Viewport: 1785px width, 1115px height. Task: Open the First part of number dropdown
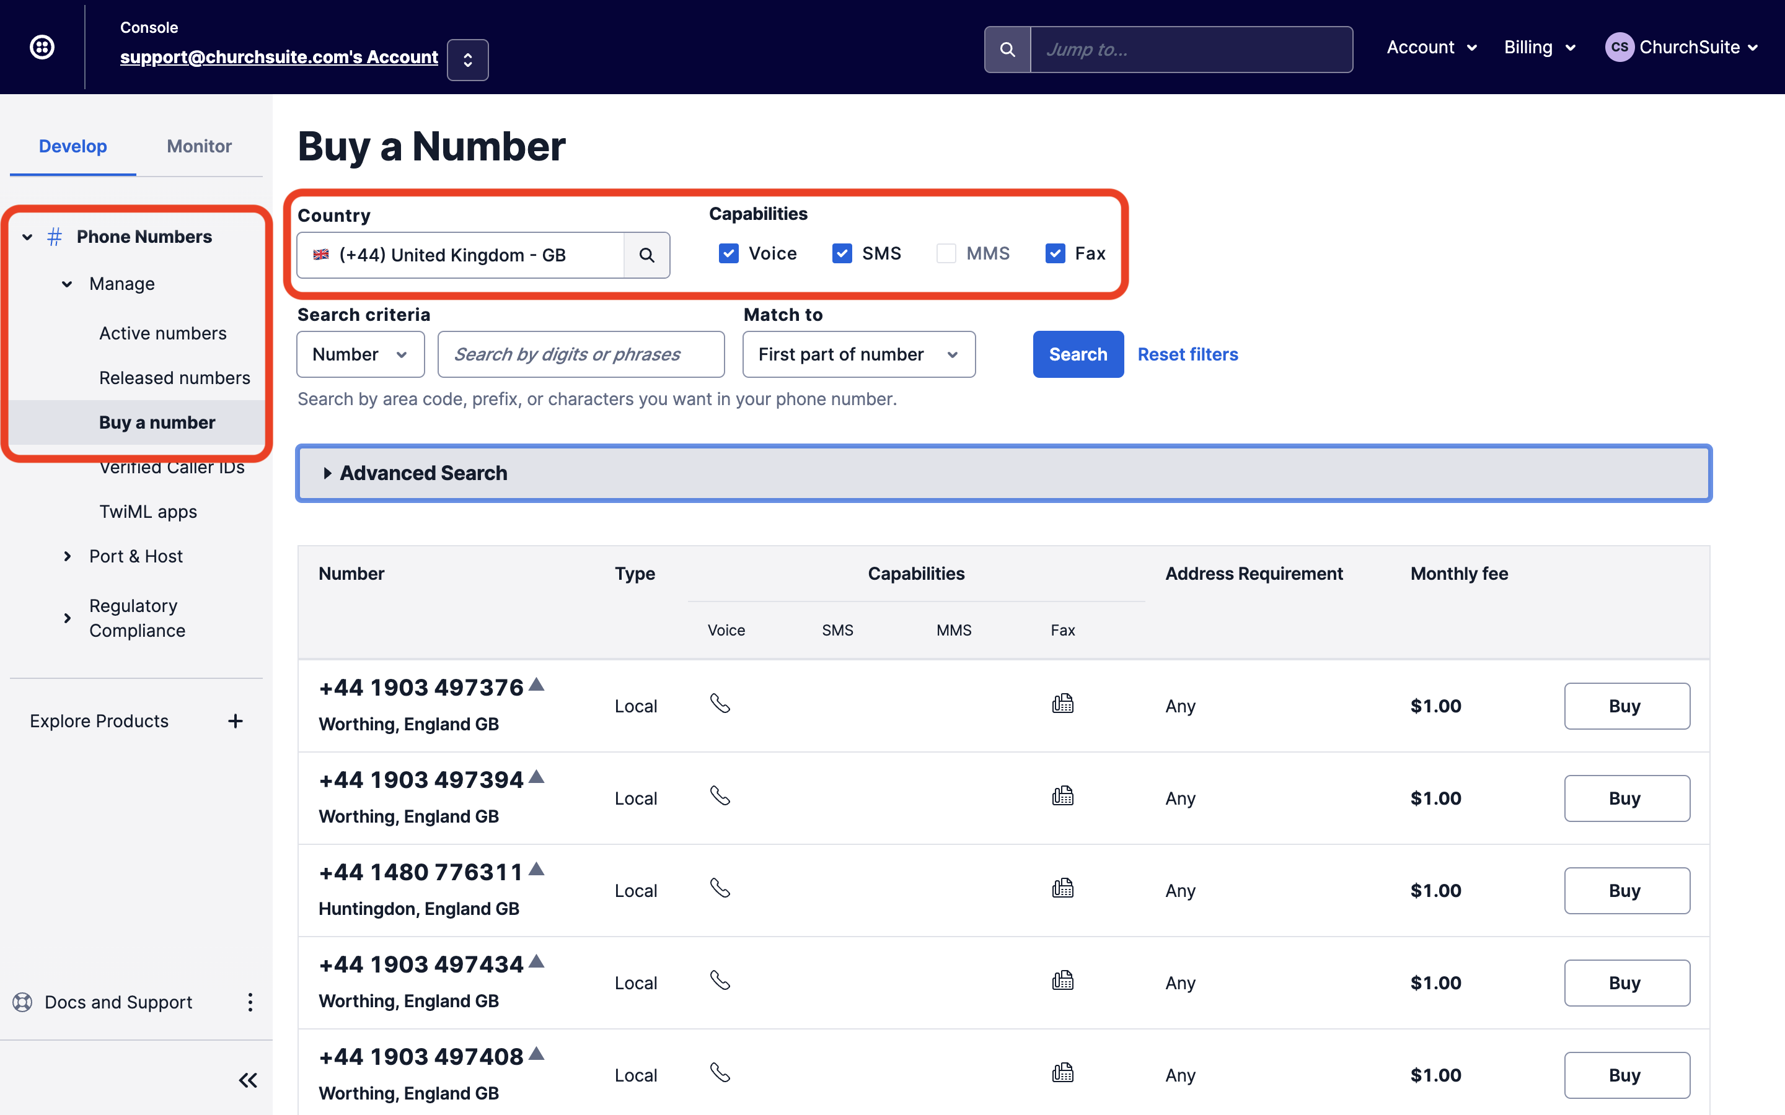858,355
